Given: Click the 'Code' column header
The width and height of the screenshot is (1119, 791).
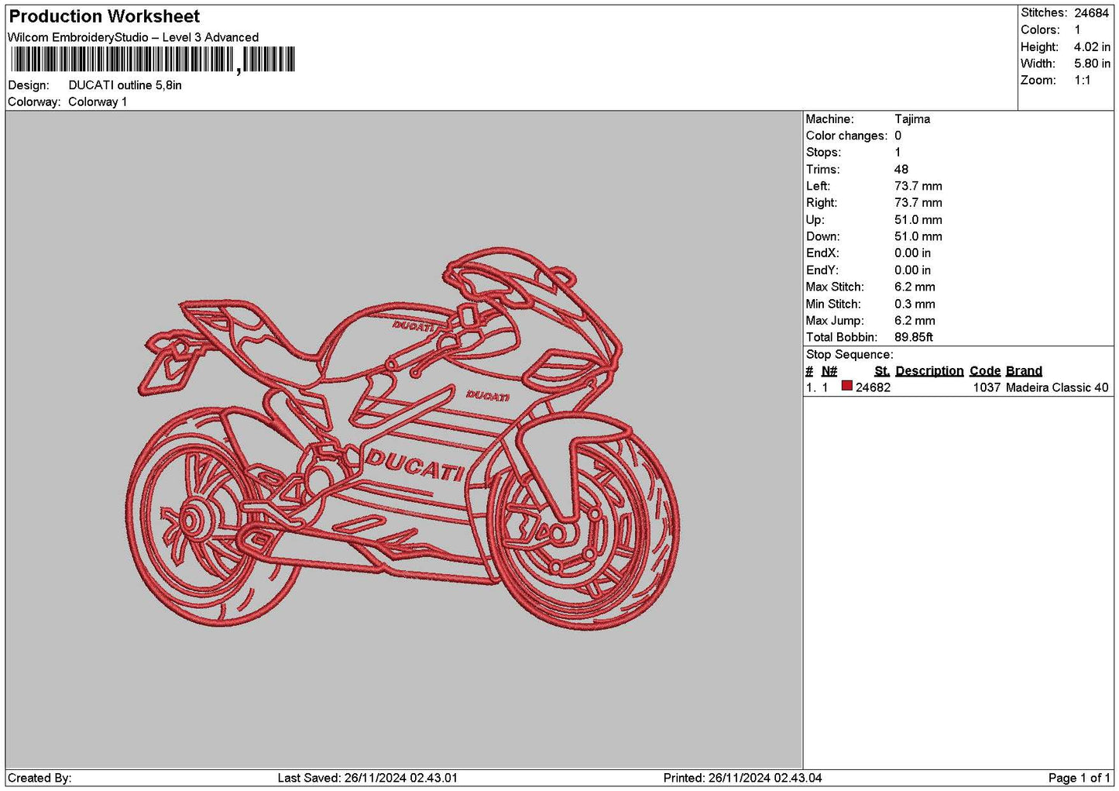Looking at the screenshot, I should pos(985,371).
